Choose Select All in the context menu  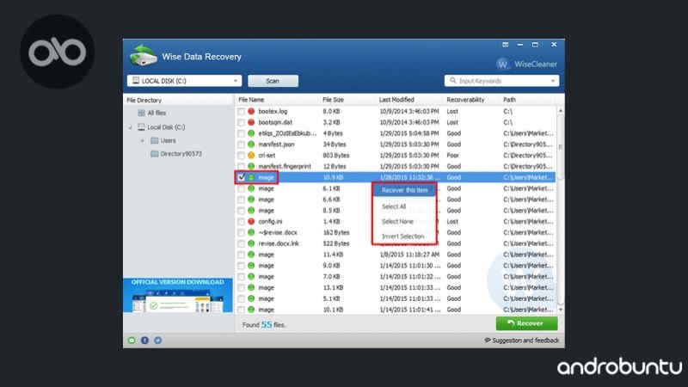click(x=394, y=206)
